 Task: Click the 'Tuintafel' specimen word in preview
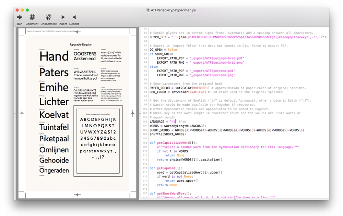pyautogui.click(x=54, y=127)
